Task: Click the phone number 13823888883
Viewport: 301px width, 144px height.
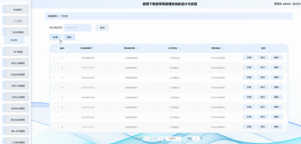Action: point(218,107)
